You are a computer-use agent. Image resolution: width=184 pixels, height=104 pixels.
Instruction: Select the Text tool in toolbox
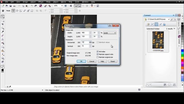[x=3, y=39]
